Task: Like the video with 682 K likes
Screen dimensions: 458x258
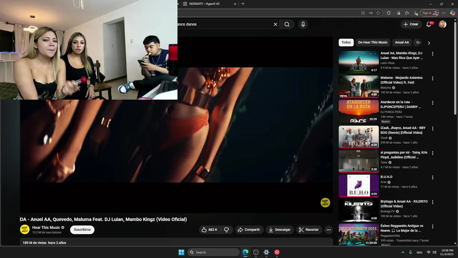Action: [x=209, y=230]
